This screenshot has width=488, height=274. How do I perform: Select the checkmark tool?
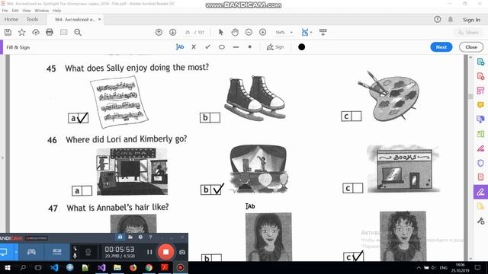(207, 47)
